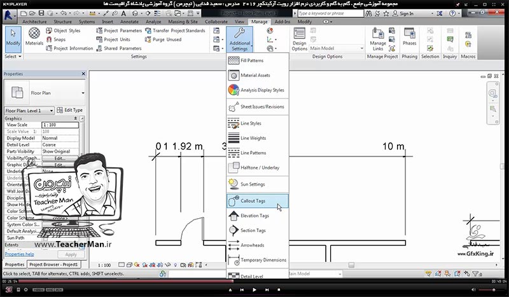
Task: Click the Apply button
Action: pyautogui.click(x=71, y=254)
